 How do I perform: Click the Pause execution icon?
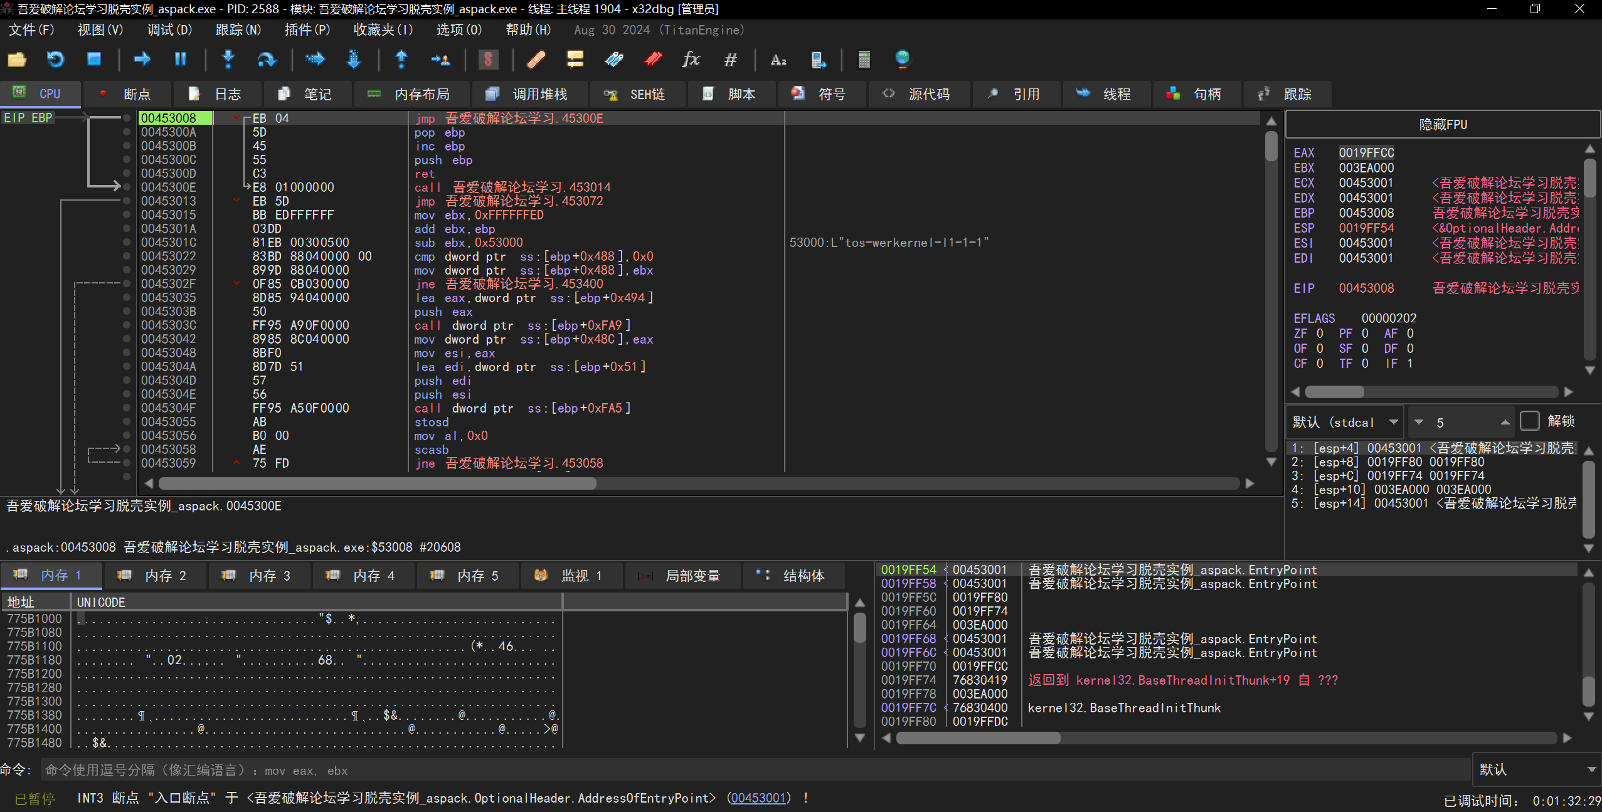tap(181, 60)
